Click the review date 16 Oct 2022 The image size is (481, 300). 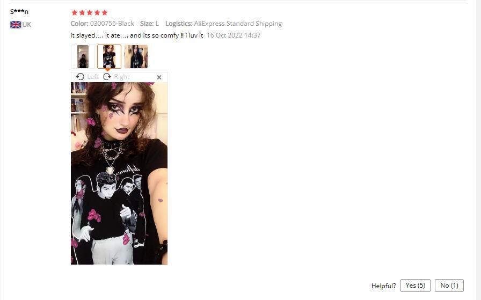234,35
